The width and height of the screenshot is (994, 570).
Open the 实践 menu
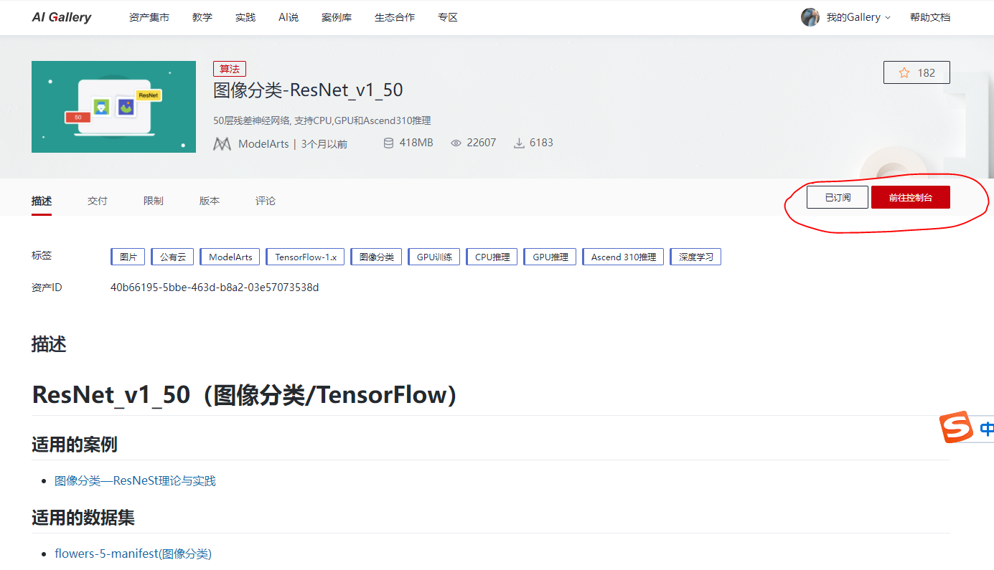click(245, 17)
